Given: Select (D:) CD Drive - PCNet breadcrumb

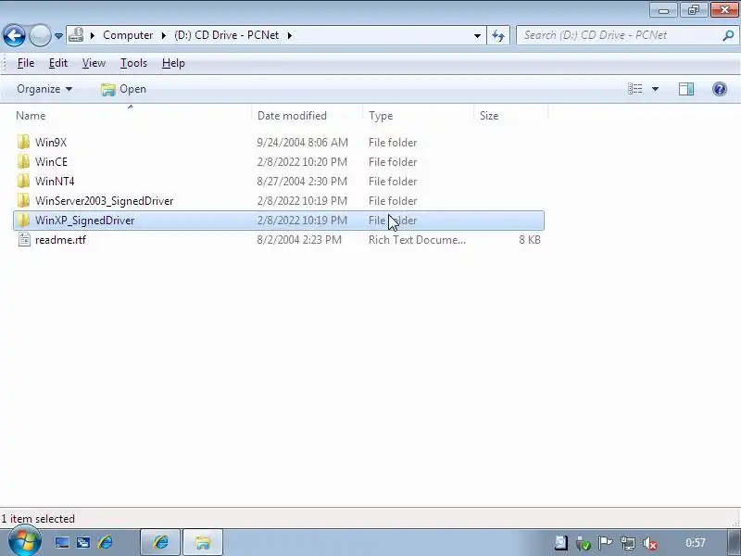Looking at the screenshot, I should click(226, 35).
